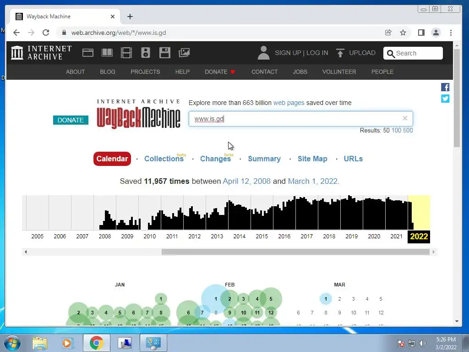Image resolution: width=469 pixels, height=352 pixels.
Task: Open the Images icon in the header
Action: click(x=184, y=53)
